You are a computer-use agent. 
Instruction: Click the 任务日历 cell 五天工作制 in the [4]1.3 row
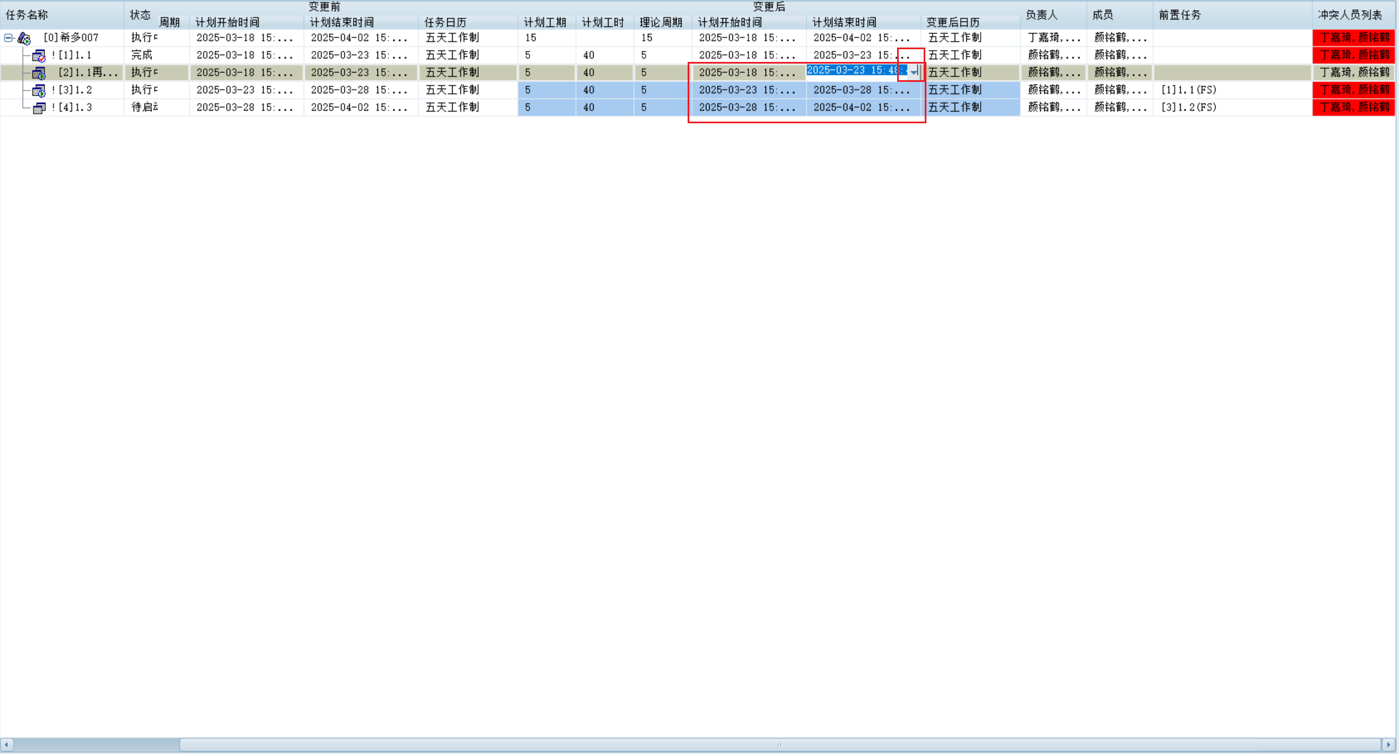468,107
